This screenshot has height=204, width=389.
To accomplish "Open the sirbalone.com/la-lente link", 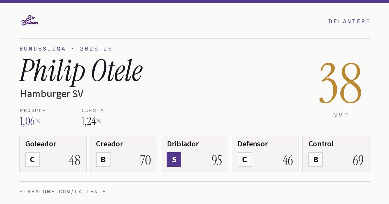I will tap(63, 192).
